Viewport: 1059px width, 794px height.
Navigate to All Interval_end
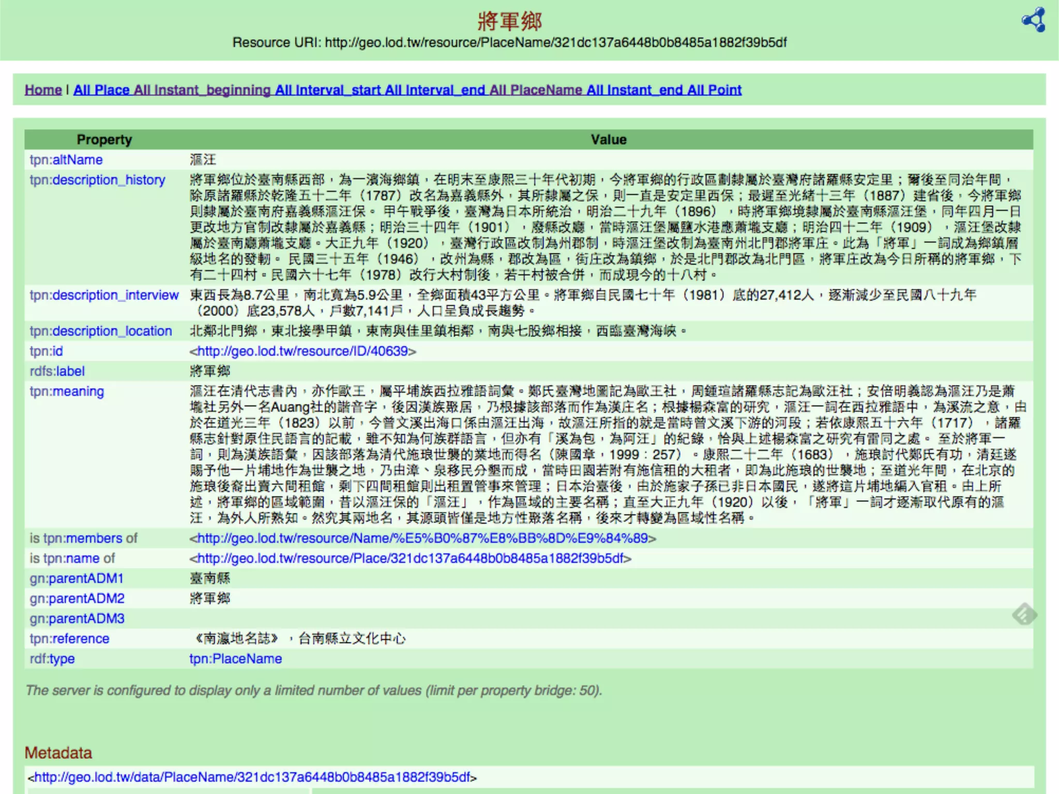[x=435, y=90]
